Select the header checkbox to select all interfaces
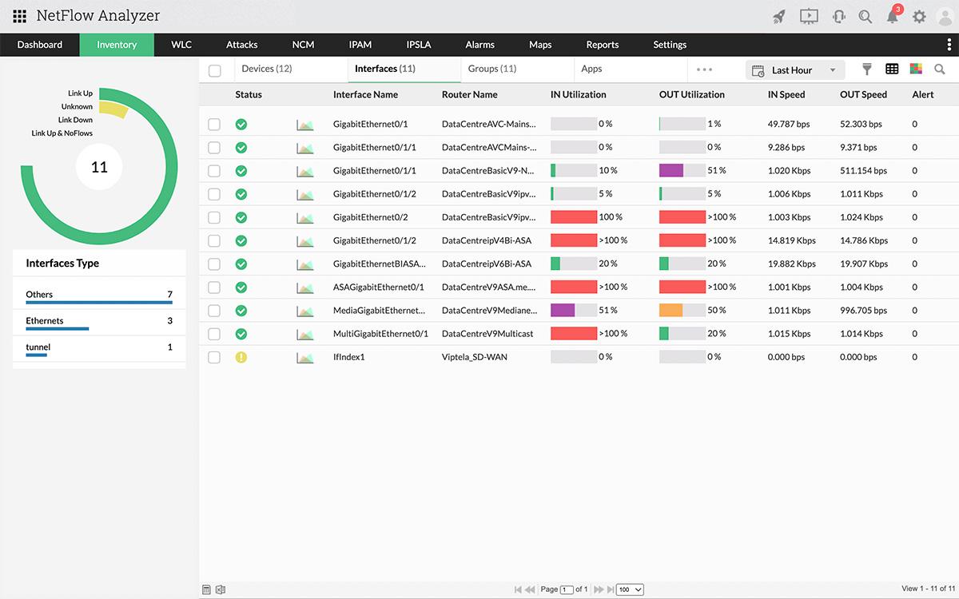 (x=214, y=70)
